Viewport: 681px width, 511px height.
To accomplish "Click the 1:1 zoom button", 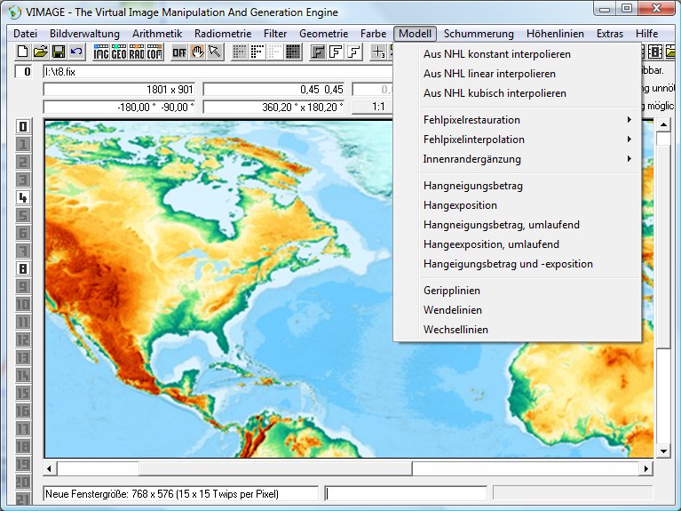I will [378, 107].
